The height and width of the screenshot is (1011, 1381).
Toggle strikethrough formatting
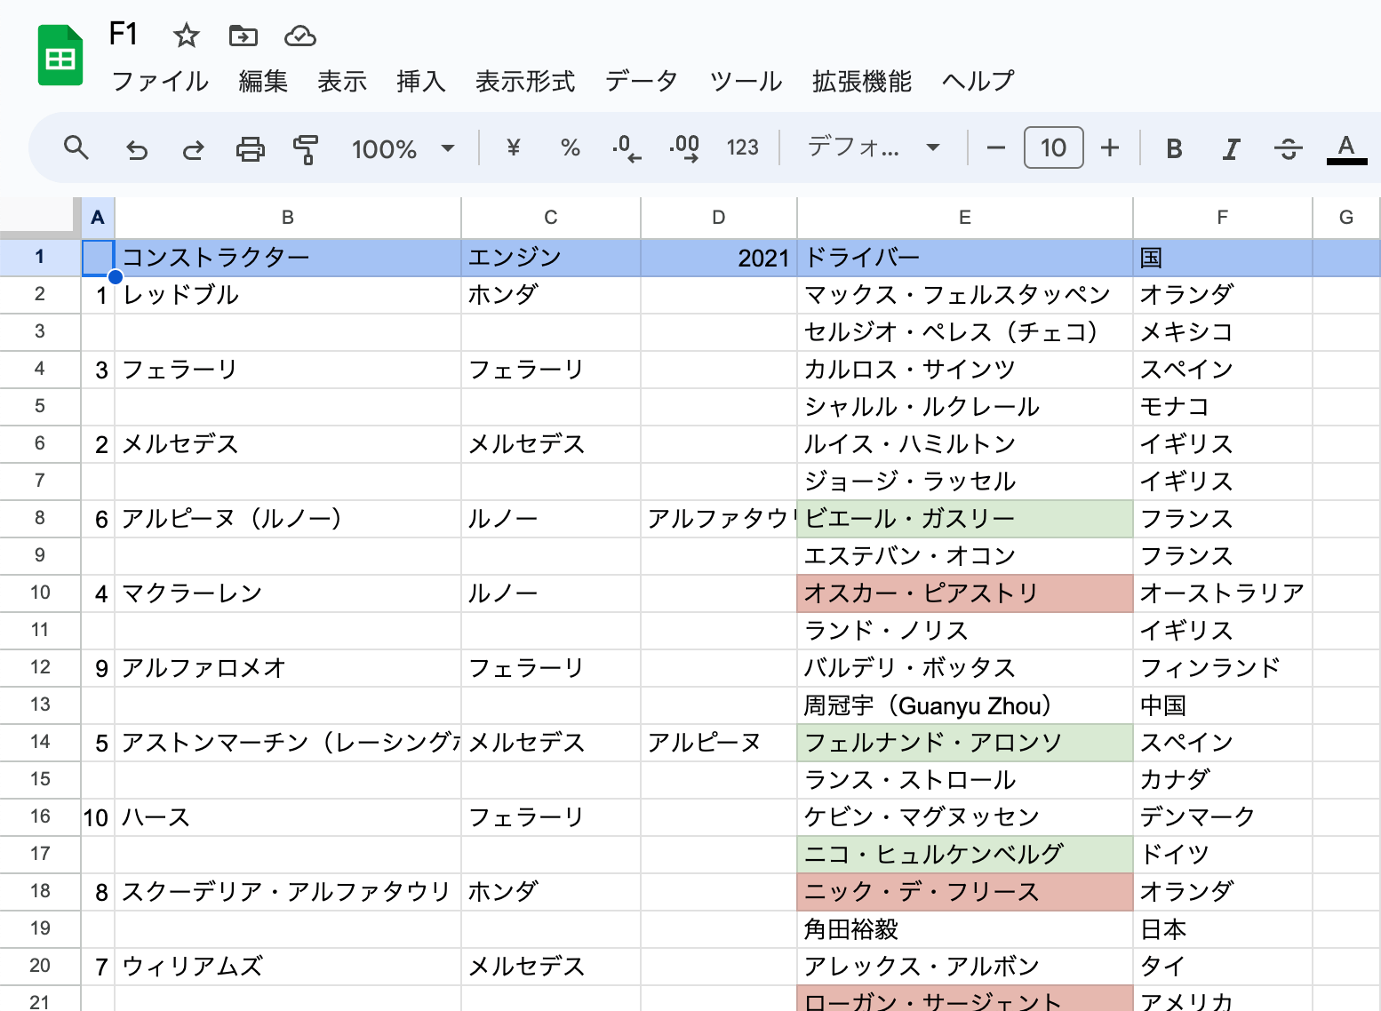pyautogui.click(x=1289, y=148)
